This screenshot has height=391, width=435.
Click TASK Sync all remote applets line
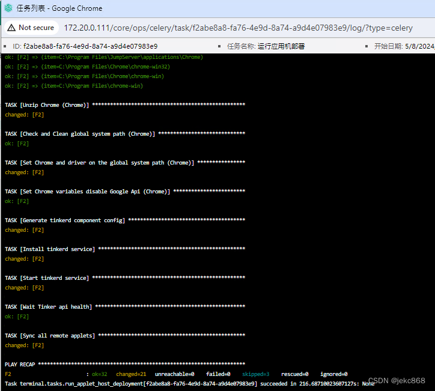[x=125, y=336]
